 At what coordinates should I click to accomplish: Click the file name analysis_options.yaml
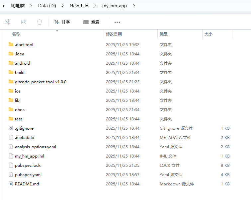pyautogui.click(x=36, y=147)
